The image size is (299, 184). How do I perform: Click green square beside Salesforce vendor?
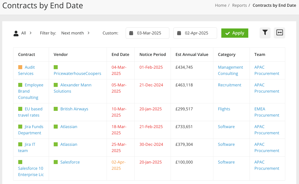[56, 162]
